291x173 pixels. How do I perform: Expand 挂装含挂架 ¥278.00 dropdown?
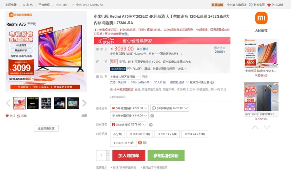[x=129, y=125]
